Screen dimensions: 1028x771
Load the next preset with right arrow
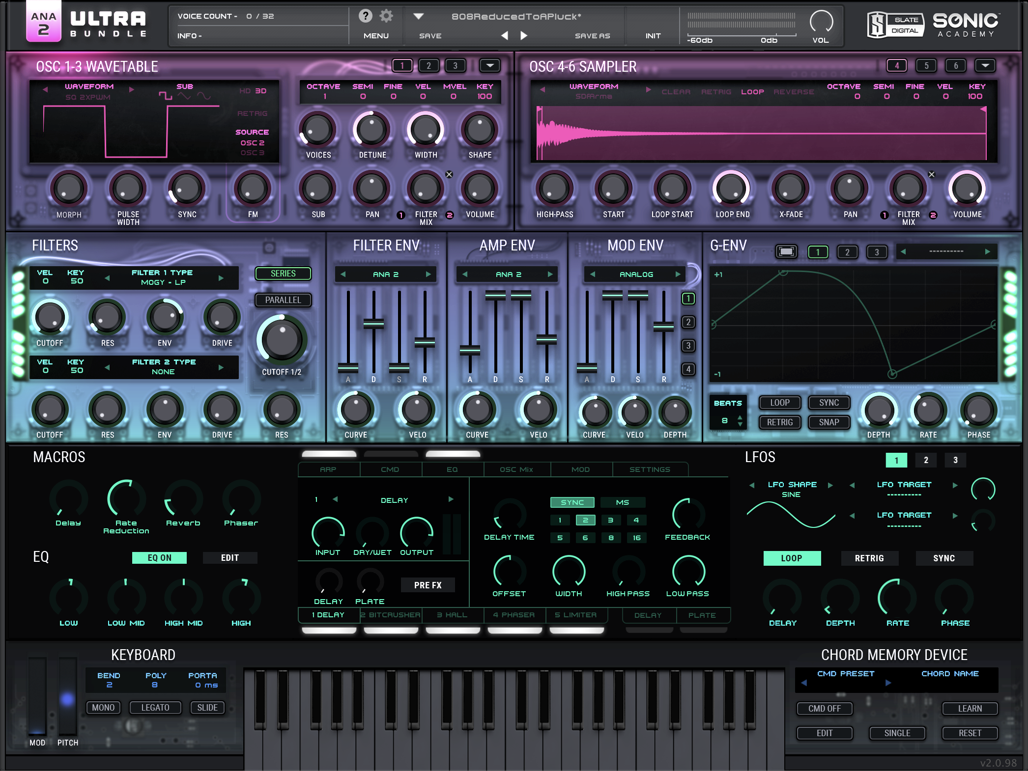[524, 35]
